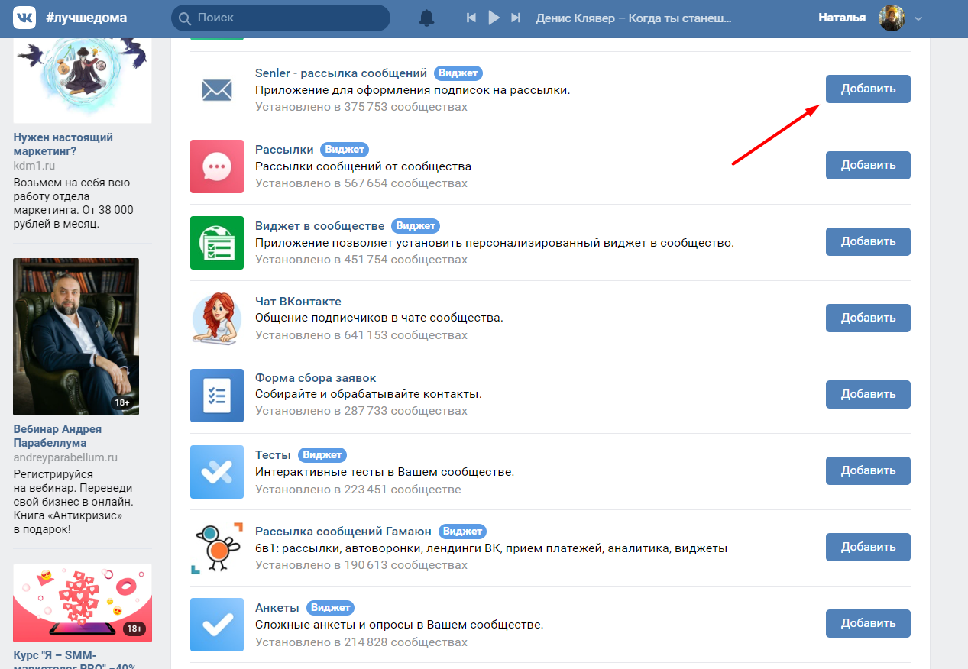Open the Senler envelope app icon
Screen dimensions: 968x669
(217, 90)
